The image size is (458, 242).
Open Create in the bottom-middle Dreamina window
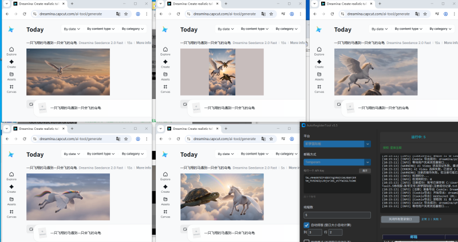[165, 189]
